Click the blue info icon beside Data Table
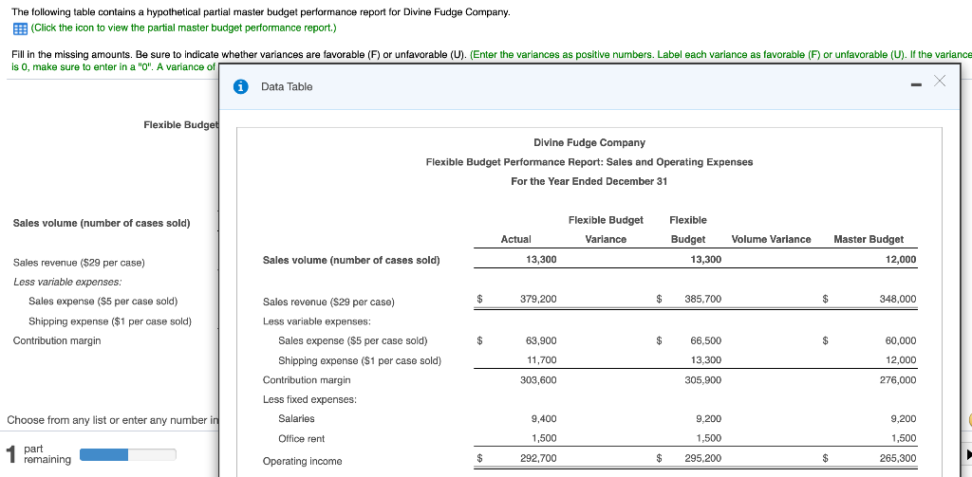 (240, 86)
